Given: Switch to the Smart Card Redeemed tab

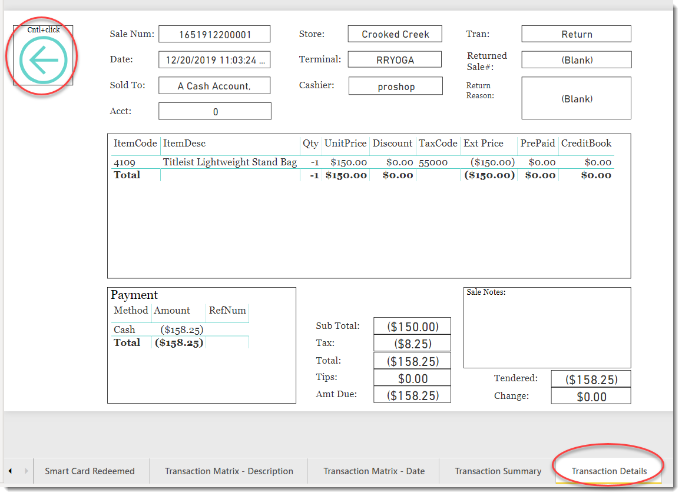Looking at the screenshot, I should pos(91,471).
